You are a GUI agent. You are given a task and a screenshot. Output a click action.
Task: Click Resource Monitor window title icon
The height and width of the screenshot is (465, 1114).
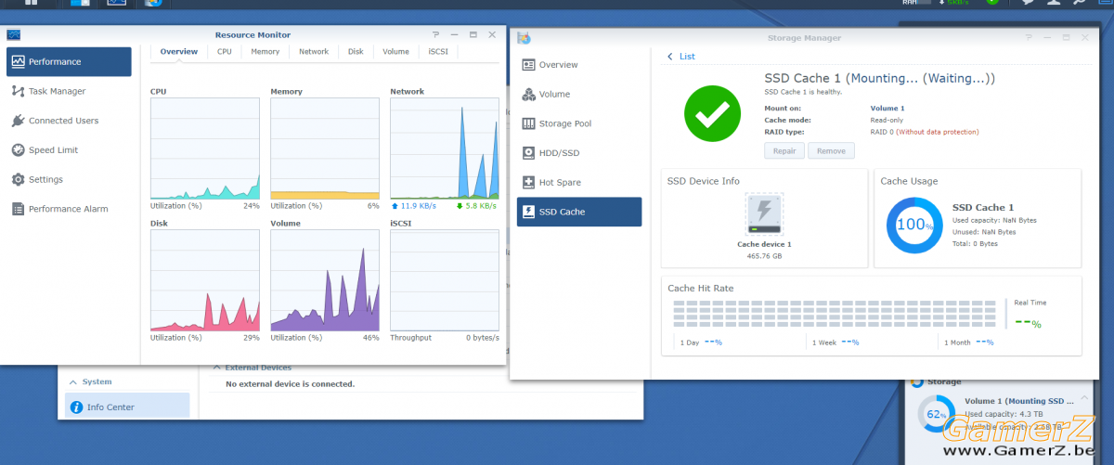[x=14, y=34]
